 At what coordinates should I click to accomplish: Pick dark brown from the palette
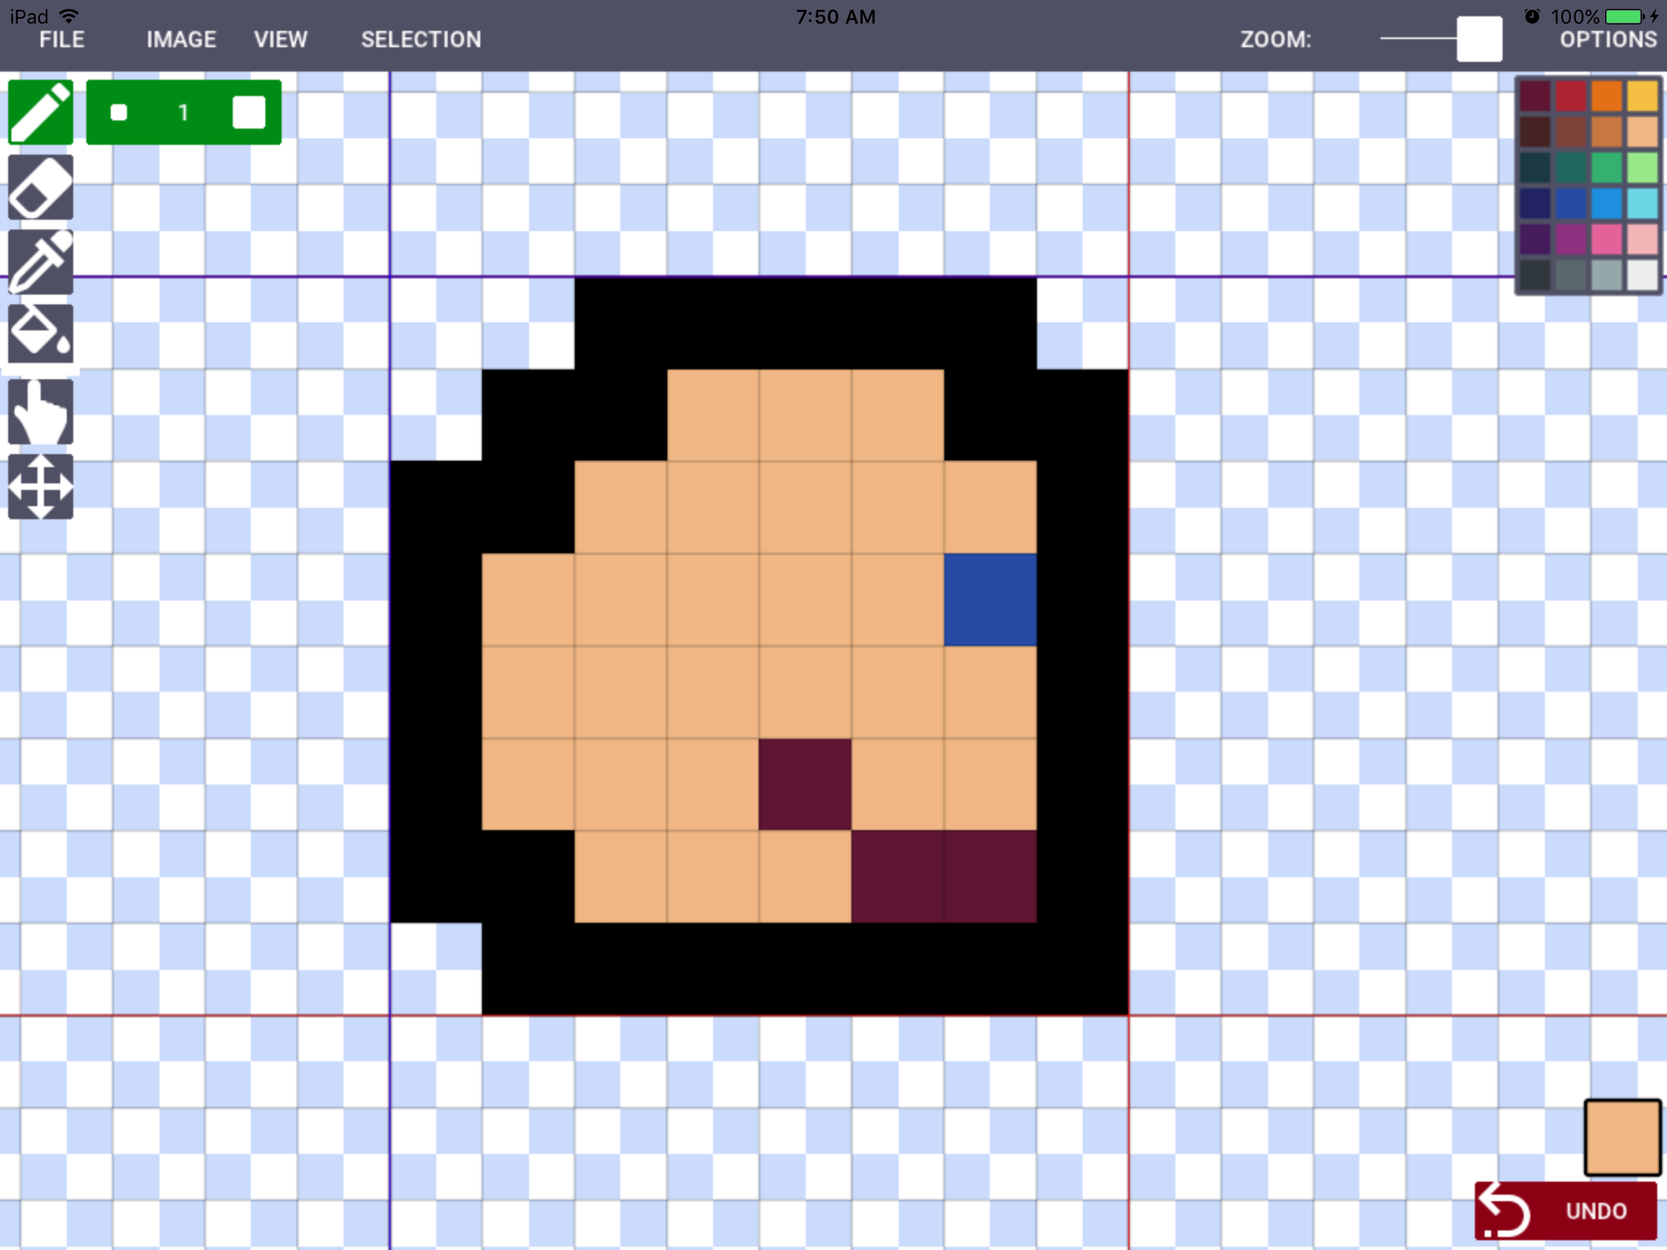pyautogui.click(x=1535, y=132)
